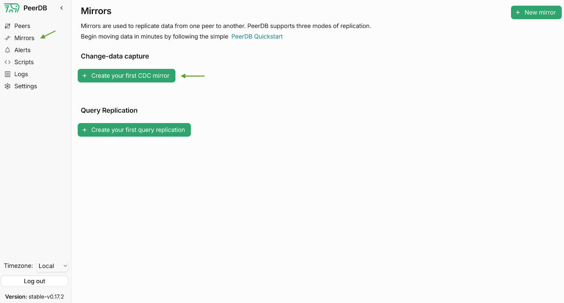
Task: Click the Log out button
Action: pyautogui.click(x=35, y=281)
